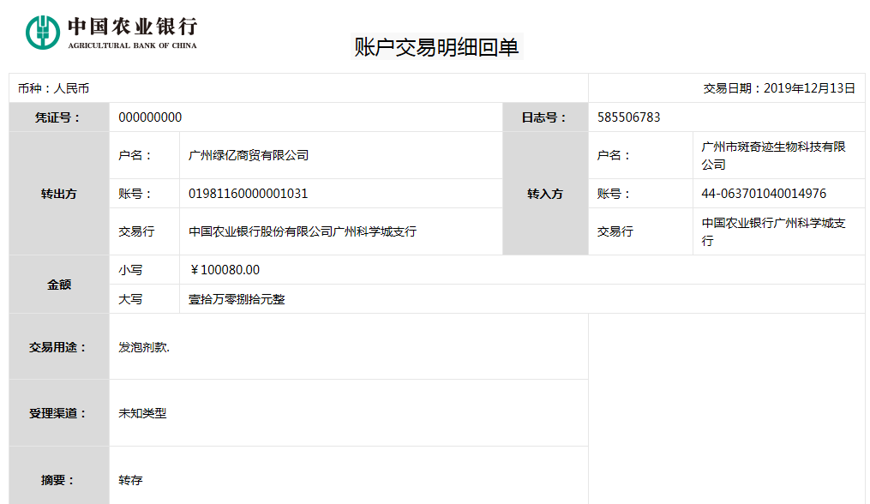Viewport: 870px width, 504px height.
Task: Click the 转出方 header cell
Action: (59, 194)
